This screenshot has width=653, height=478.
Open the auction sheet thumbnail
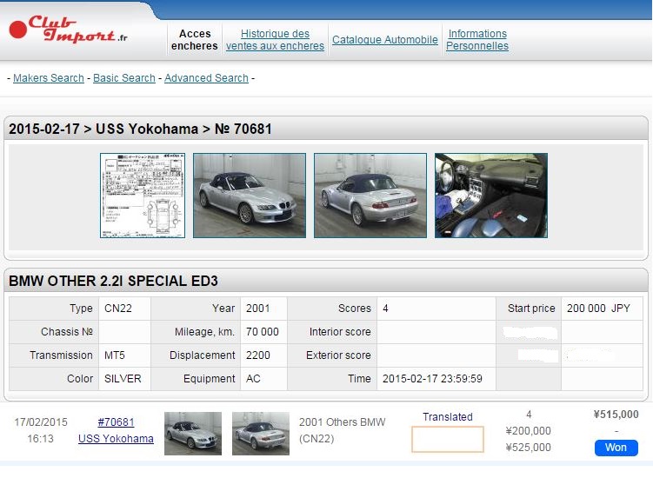(143, 196)
